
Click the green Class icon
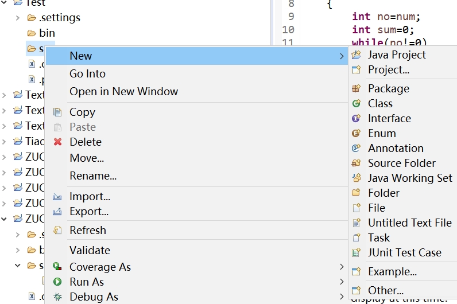[x=357, y=104]
